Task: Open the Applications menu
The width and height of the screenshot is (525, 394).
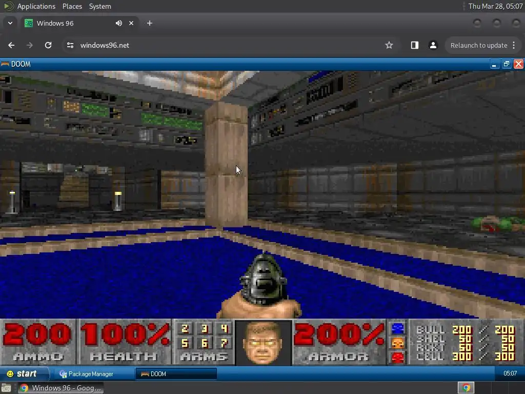Action: pos(36,6)
